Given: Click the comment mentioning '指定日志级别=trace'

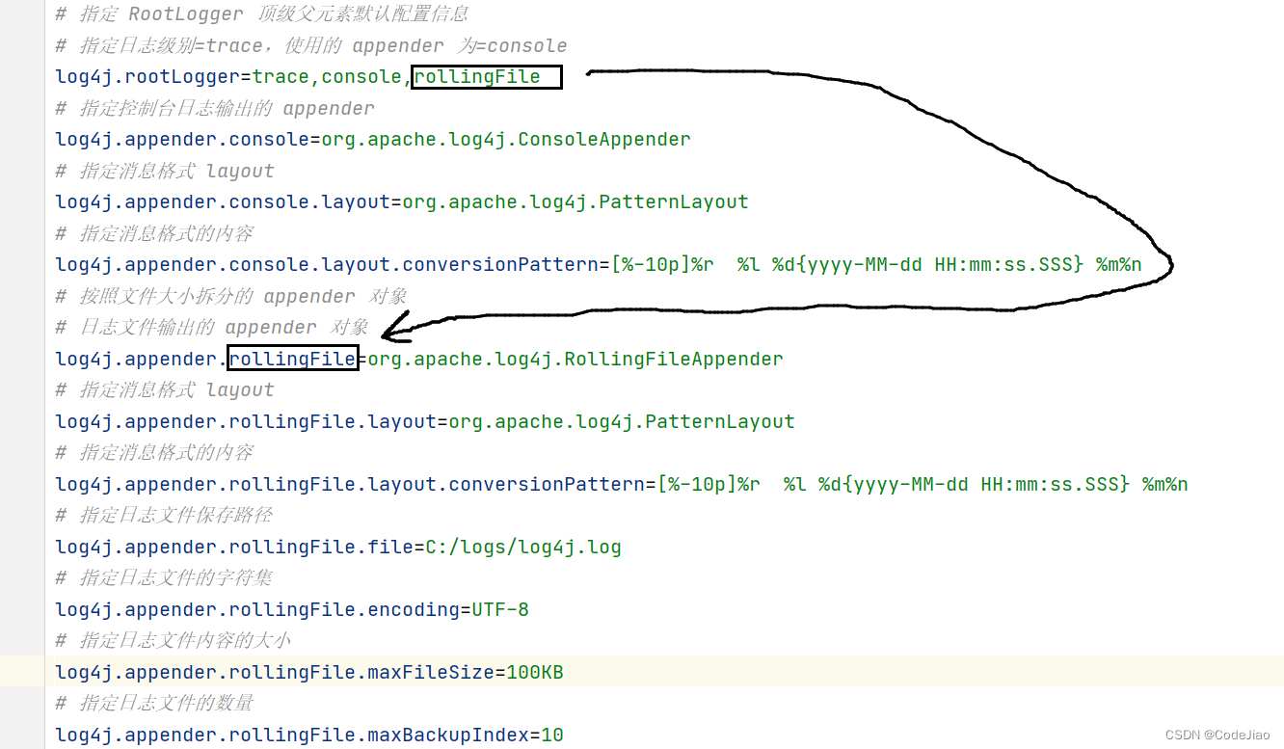Looking at the screenshot, I should coord(311,45).
